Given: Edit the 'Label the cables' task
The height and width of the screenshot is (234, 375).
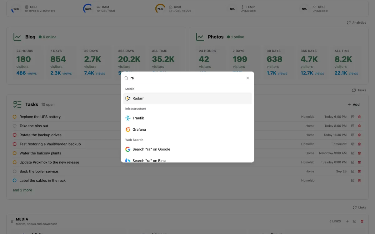Looking at the screenshot, I should pyautogui.click(x=352, y=180).
